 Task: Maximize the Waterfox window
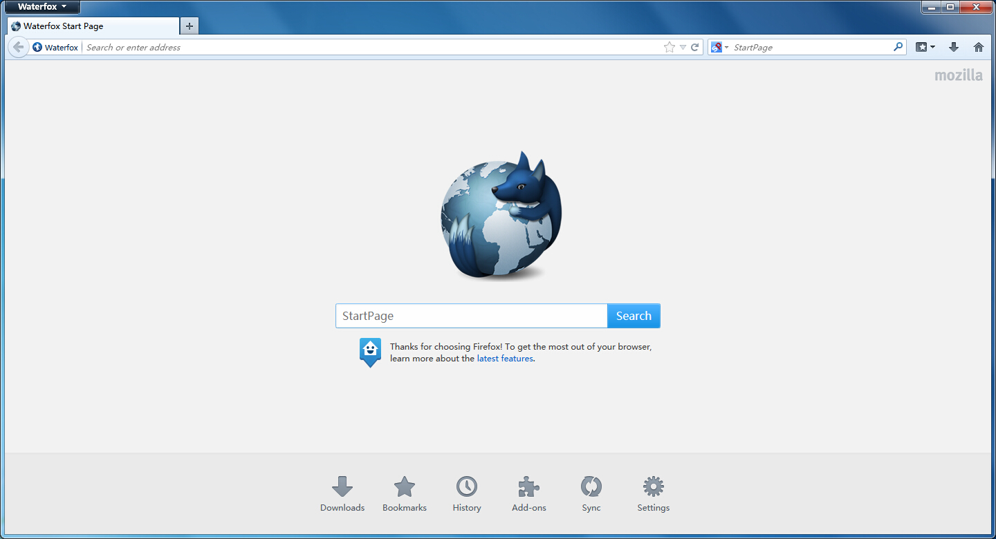(950, 7)
